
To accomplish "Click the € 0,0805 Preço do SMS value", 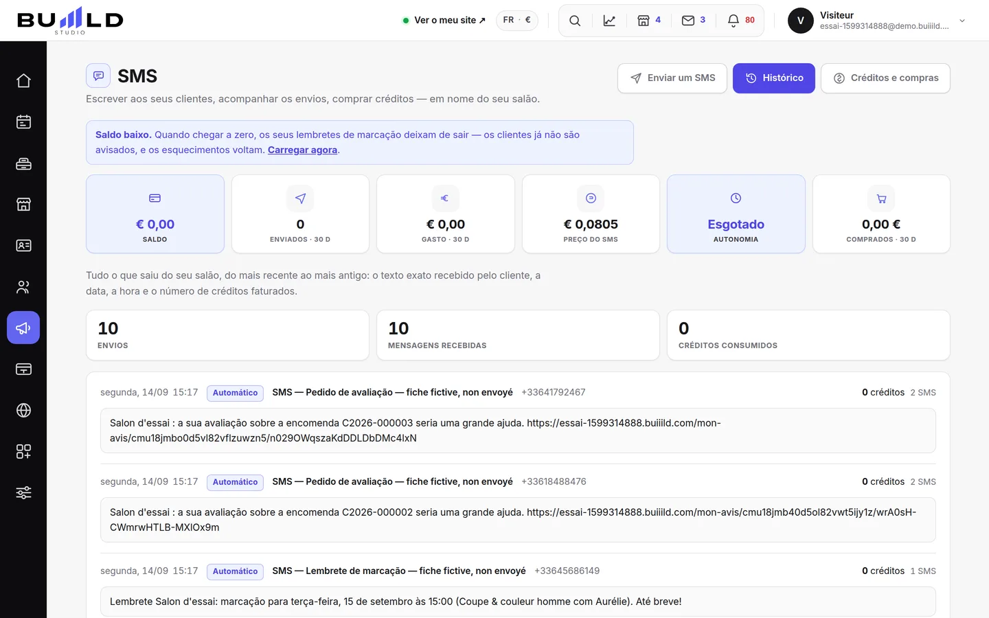I will [591, 225].
